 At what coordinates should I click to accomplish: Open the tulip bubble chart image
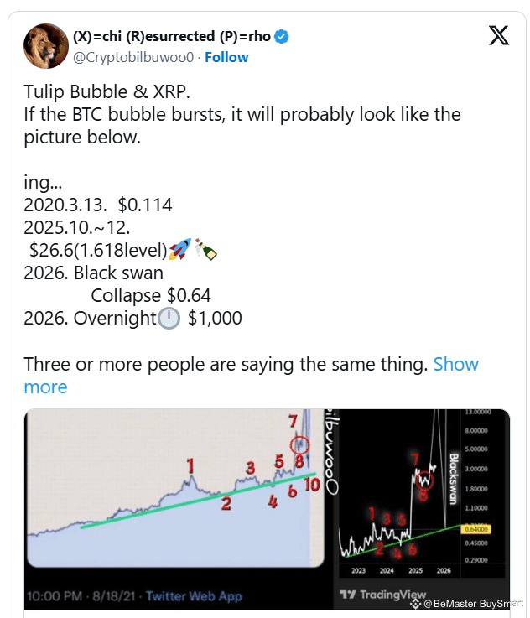[175, 488]
